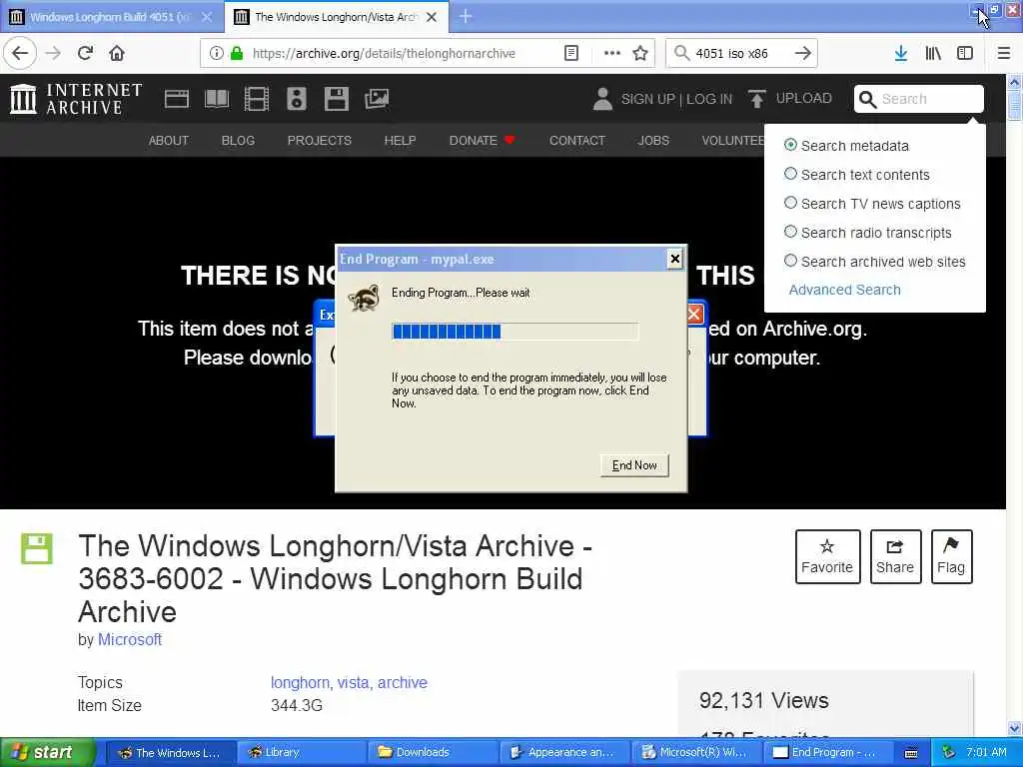The image size is (1023, 767).
Task: Open the browser home page
Action: click(x=117, y=54)
